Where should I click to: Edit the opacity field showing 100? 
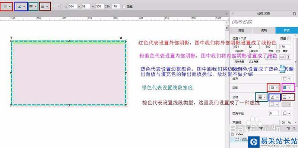[x=283, y=122]
